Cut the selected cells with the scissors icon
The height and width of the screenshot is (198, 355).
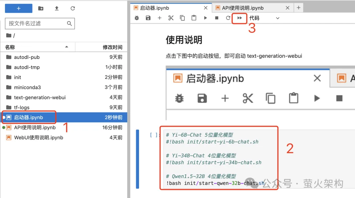[171, 18]
